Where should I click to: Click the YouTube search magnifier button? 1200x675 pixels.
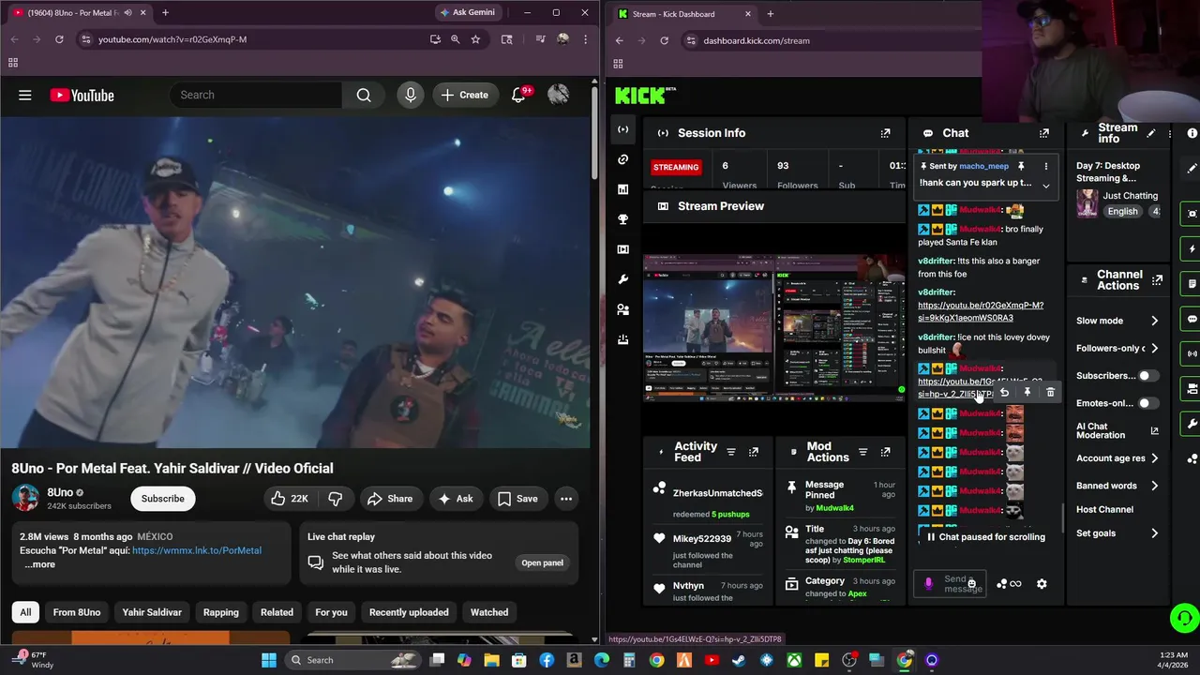point(364,95)
